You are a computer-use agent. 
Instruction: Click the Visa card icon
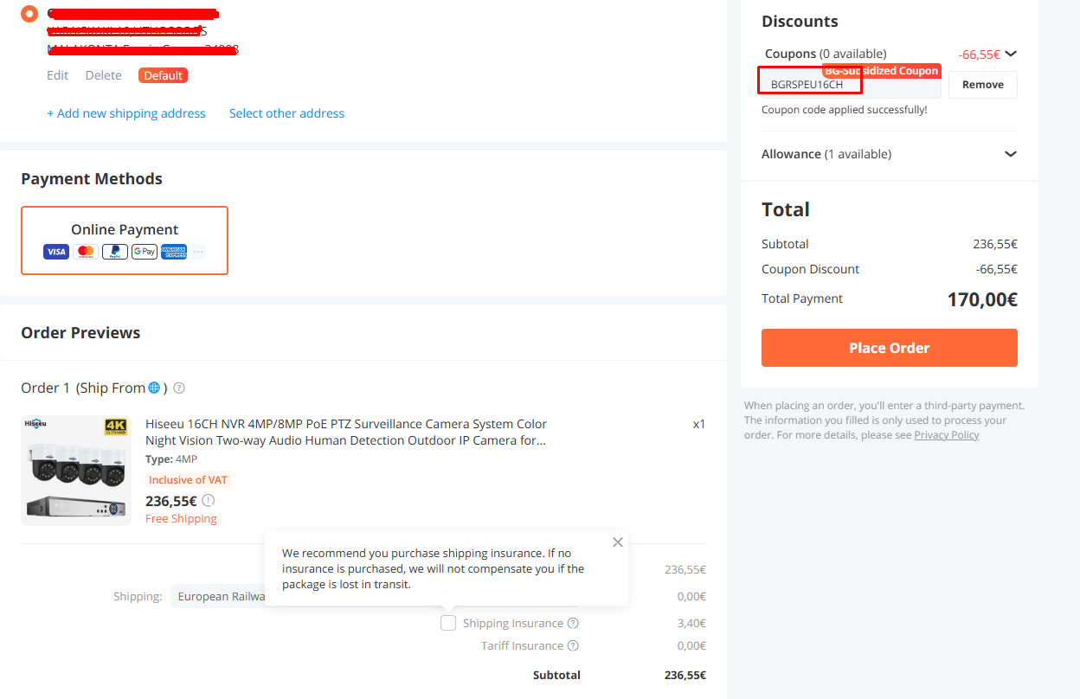pos(56,252)
